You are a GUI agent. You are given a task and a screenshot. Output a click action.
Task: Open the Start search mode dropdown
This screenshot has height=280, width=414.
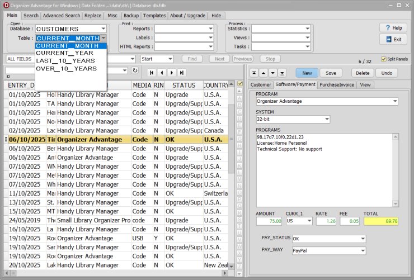(x=170, y=59)
